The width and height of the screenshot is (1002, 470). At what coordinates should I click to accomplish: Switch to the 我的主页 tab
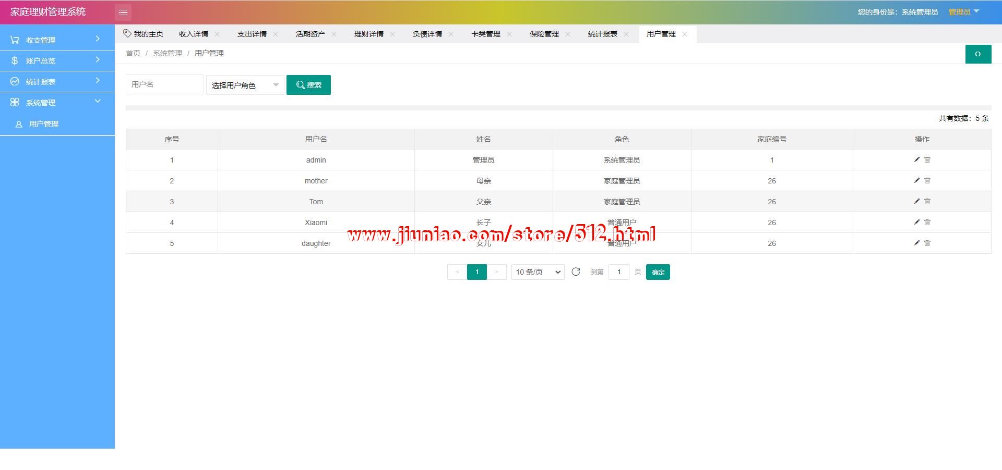click(x=144, y=34)
